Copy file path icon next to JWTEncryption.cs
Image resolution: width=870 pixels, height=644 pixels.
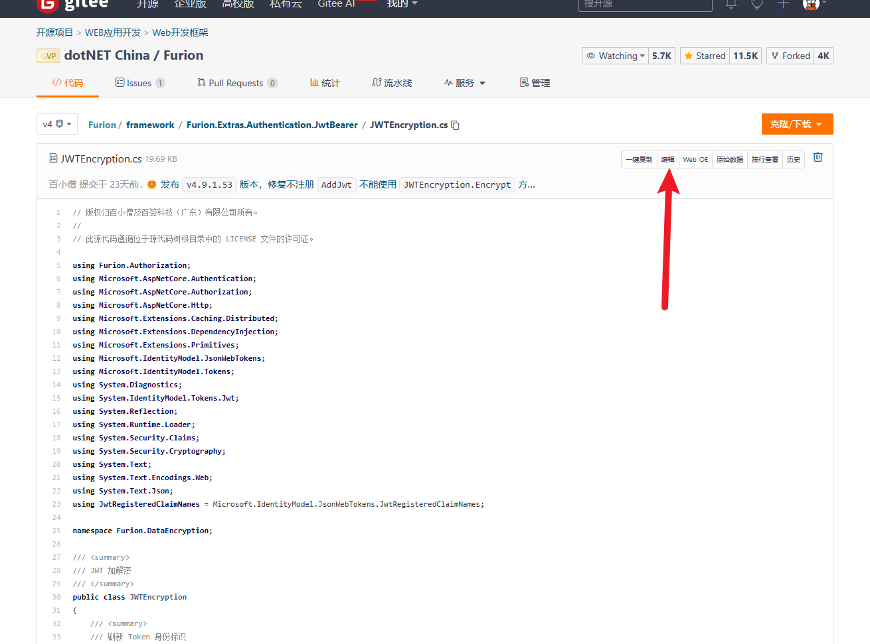455,125
